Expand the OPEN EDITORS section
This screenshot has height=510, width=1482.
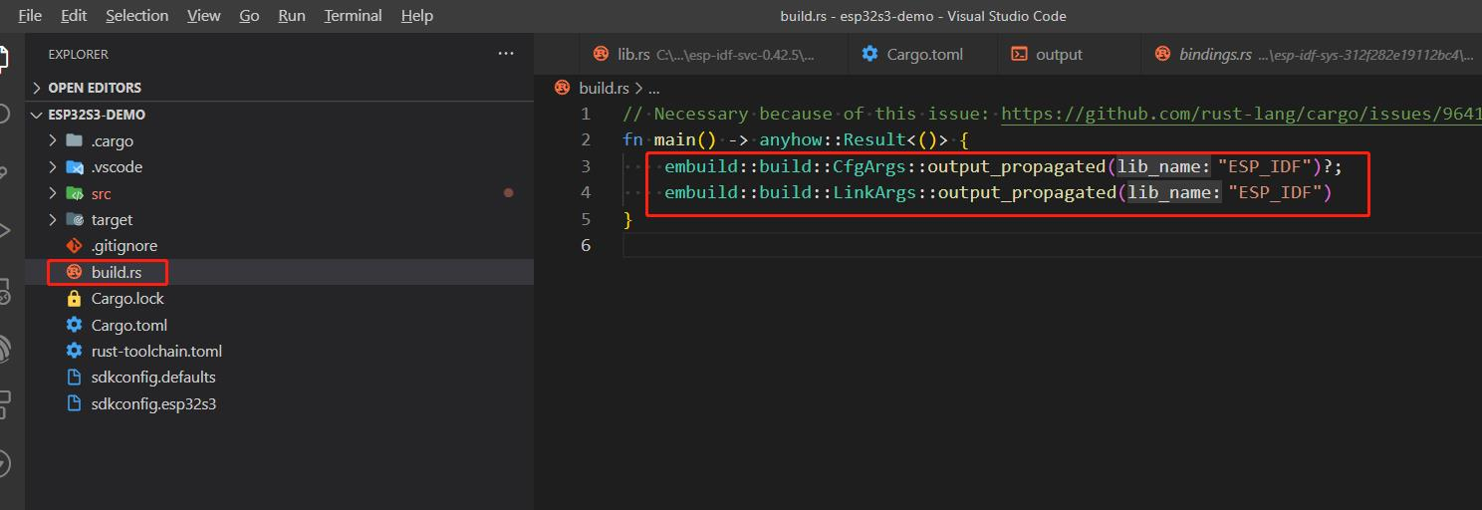tap(39, 88)
